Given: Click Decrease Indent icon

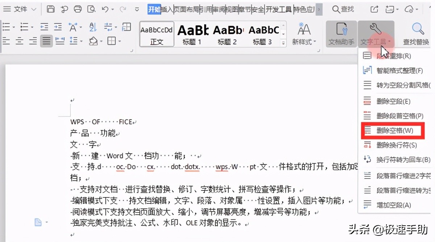Looking at the screenshot, I should (44, 27).
